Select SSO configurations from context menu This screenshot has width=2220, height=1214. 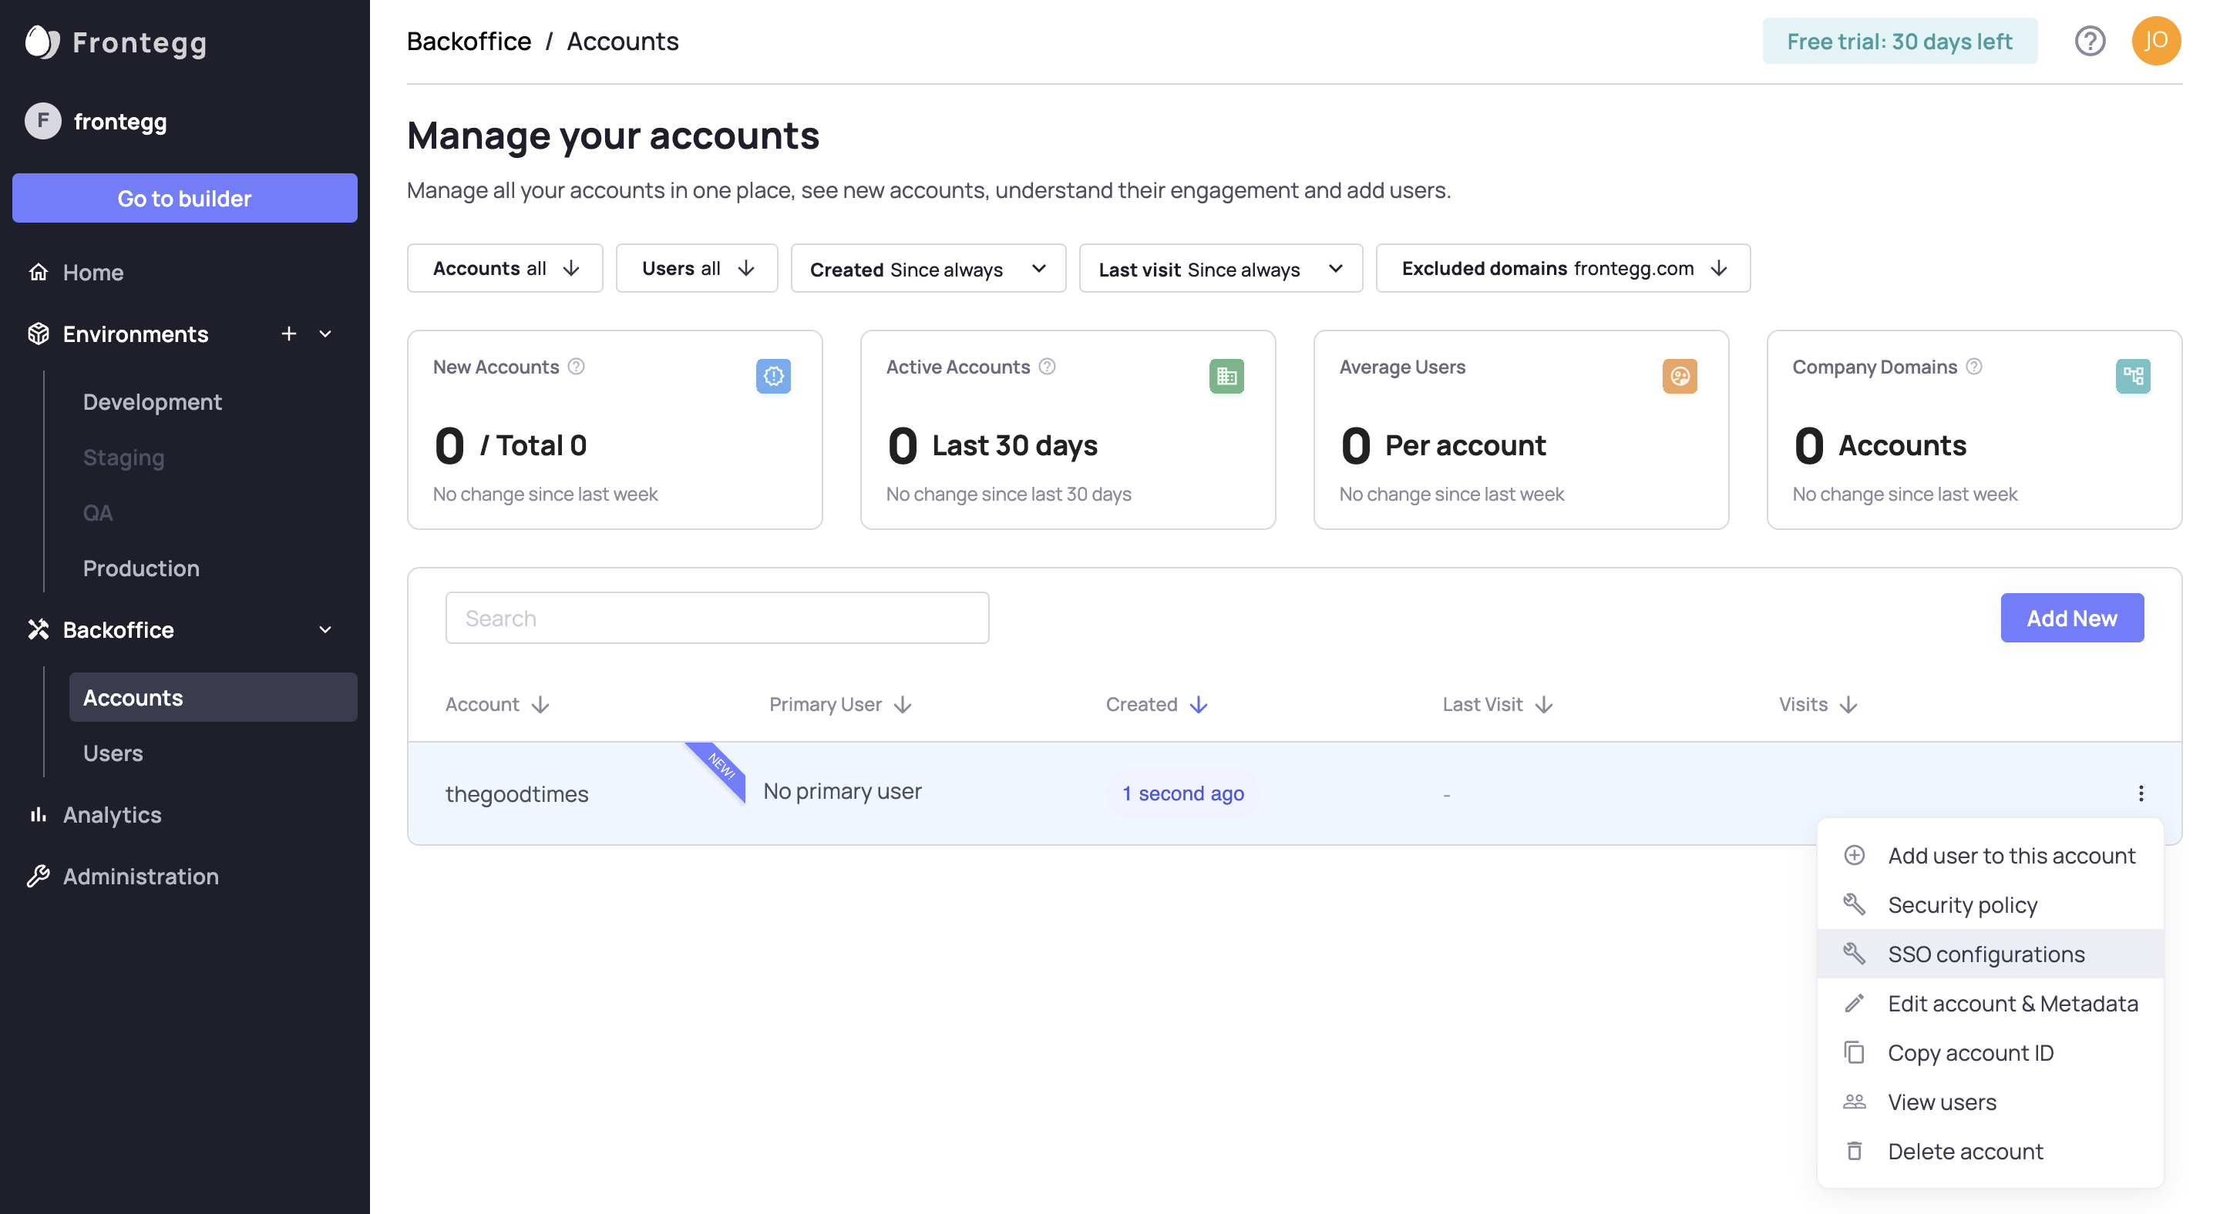1986,954
